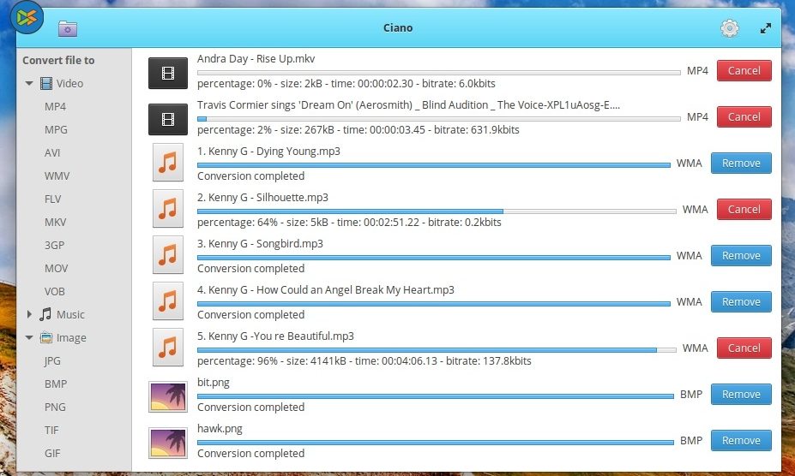Click the Travis Cormier progress bar
Image resolution: width=795 pixels, height=476 pixels.
click(438, 119)
